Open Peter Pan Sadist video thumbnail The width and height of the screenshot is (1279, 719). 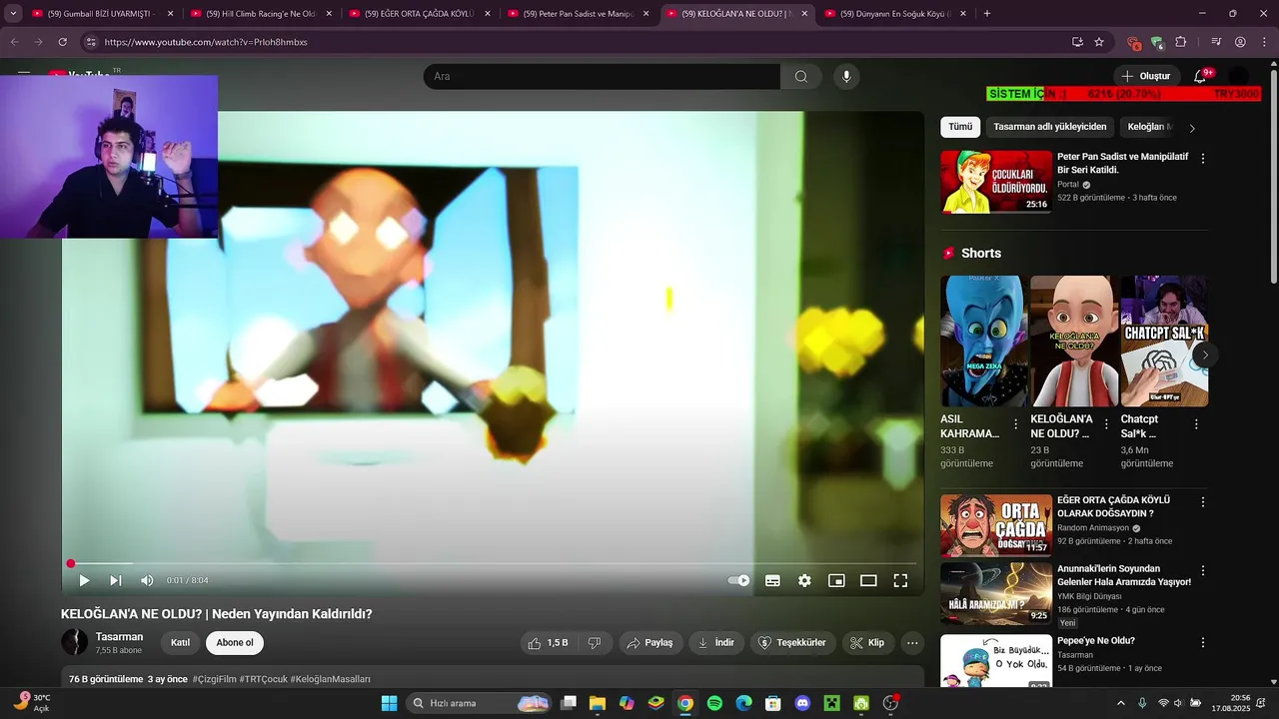[996, 182]
